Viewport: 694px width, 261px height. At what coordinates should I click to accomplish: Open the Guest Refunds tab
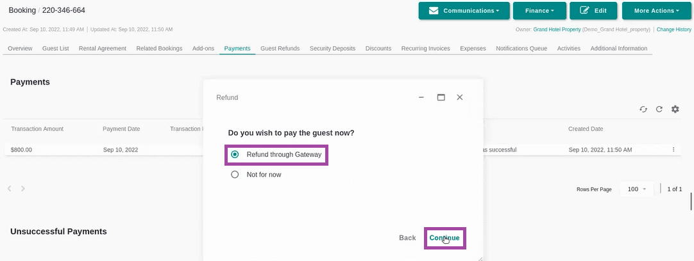pyautogui.click(x=280, y=49)
